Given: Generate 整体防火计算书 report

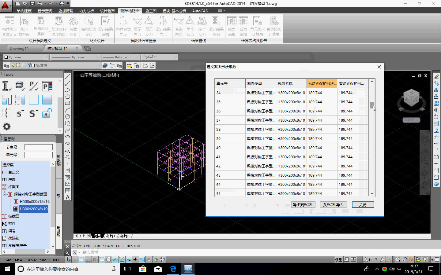Looking at the screenshot, I should pos(274,26).
